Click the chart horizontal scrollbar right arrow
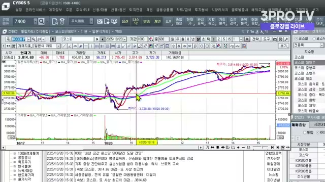 pos(200,147)
